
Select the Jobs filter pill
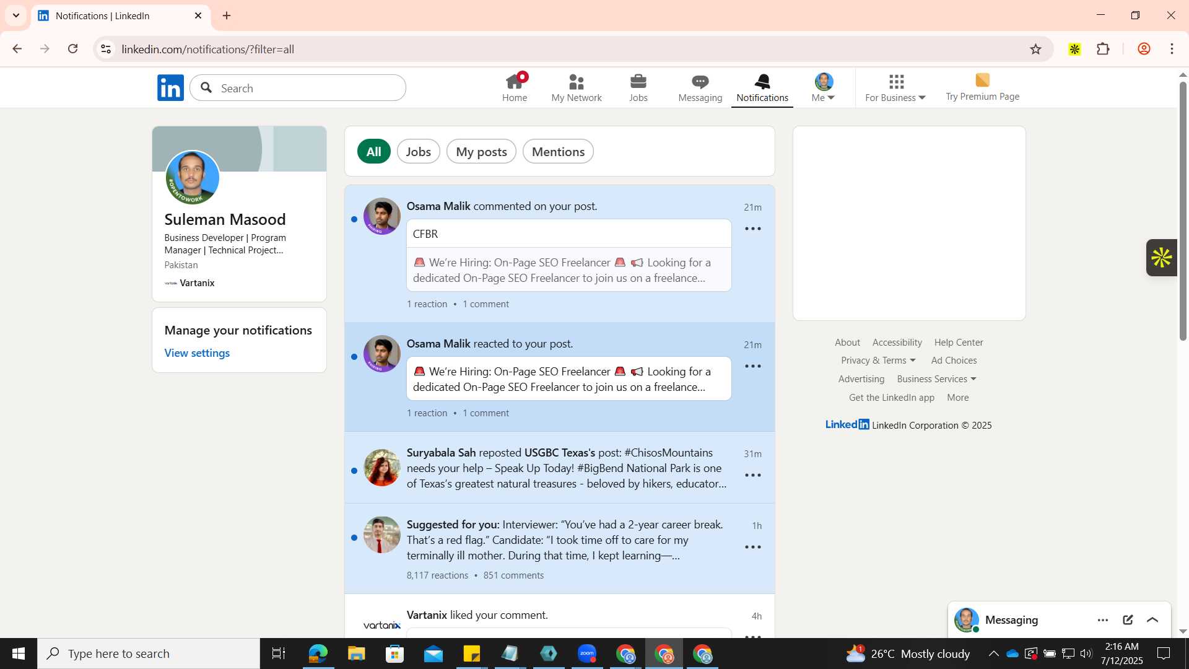[x=419, y=152]
